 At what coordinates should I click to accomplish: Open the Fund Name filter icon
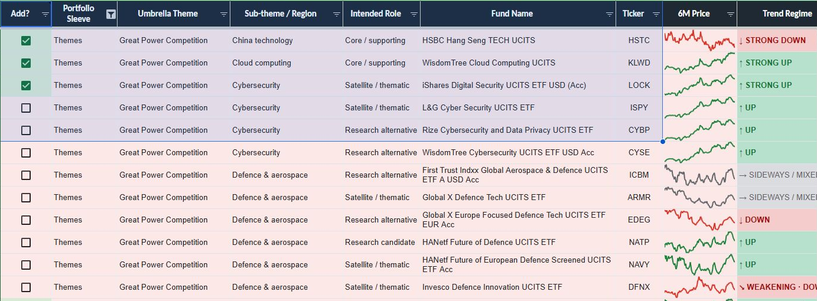pos(610,14)
